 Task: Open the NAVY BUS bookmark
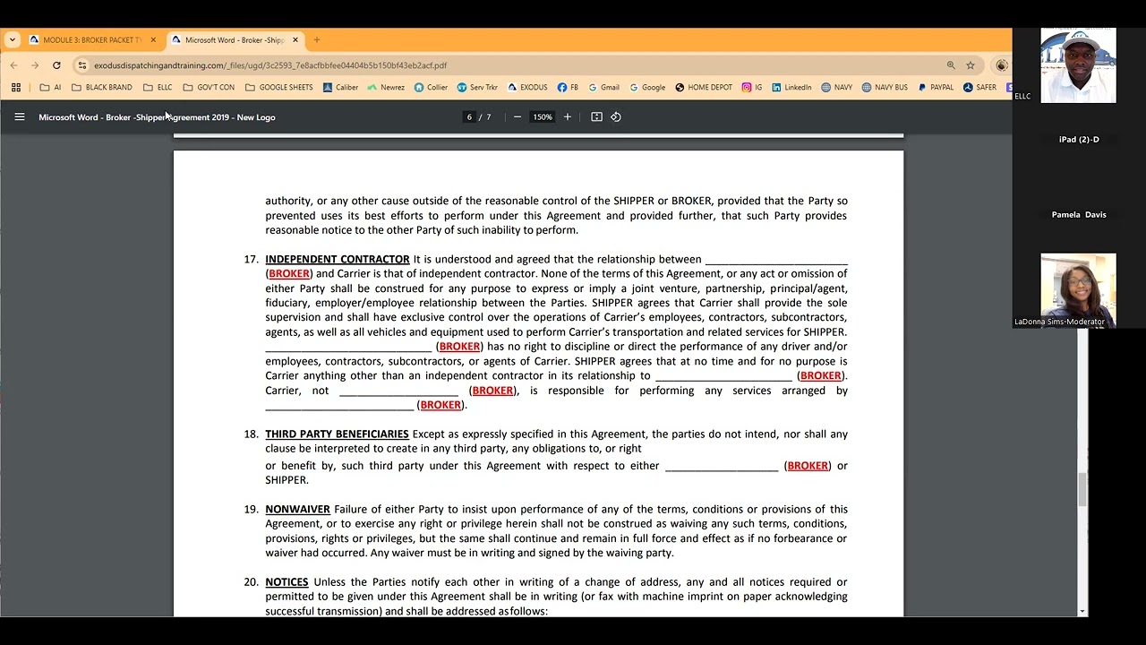coord(885,87)
